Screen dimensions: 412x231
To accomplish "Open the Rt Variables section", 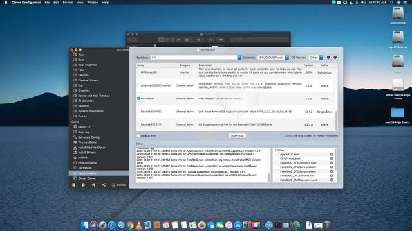I will (x=86, y=101).
